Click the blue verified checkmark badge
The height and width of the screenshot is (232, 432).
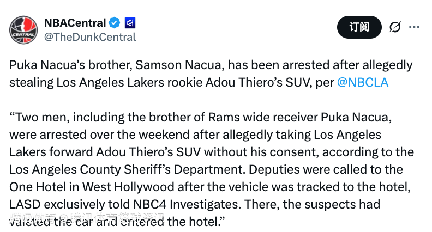[114, 23]
